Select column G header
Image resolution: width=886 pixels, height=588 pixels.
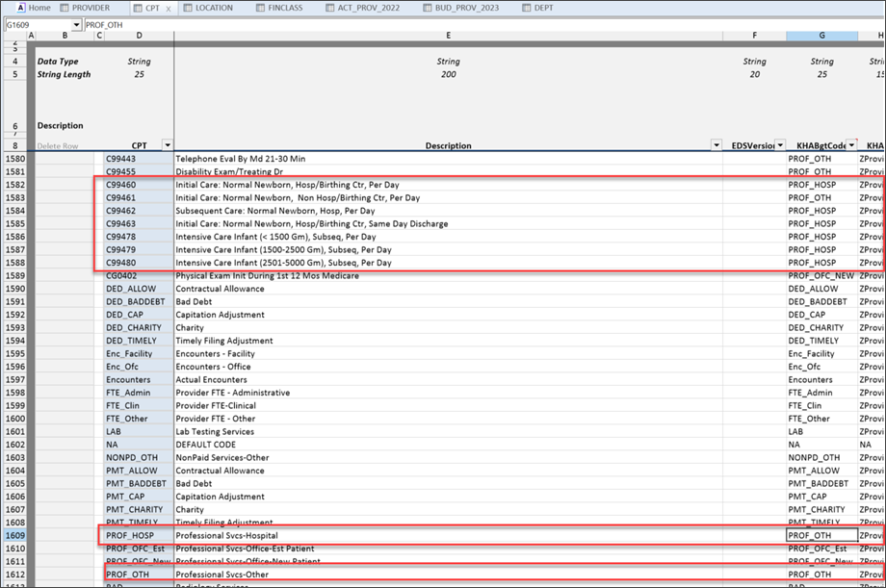point(821,36)
